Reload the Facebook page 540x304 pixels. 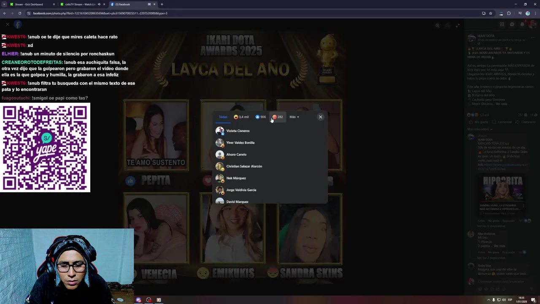coord(20,13)
